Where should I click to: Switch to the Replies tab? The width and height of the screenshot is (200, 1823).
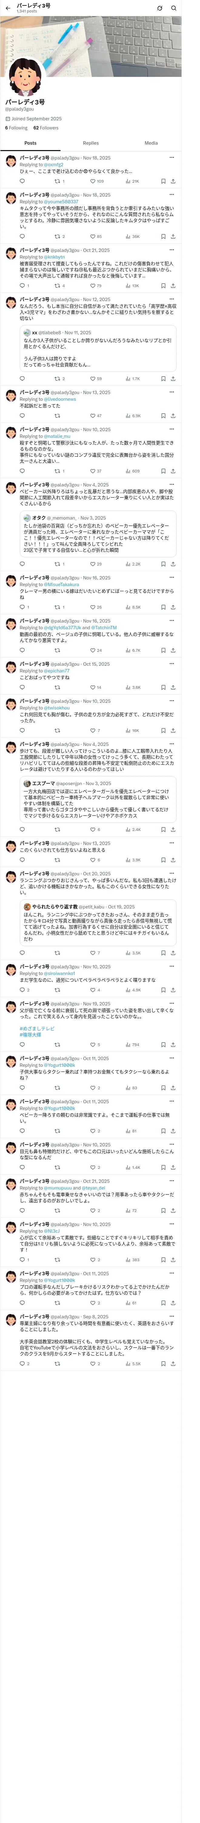coord(91,143)
